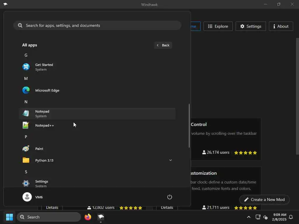Open Get Started app icon
The width and height of the screenshot is (299, 224).
coord(26,67)
